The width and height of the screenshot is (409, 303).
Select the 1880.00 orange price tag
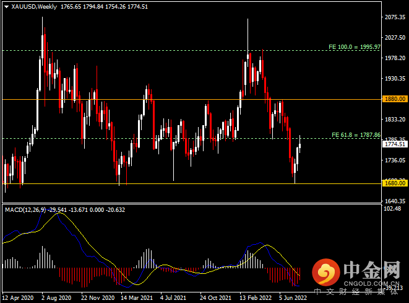tap(395, 99)
